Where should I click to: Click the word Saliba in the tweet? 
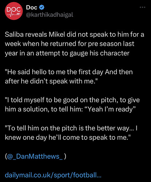click(x=14, y=35)
